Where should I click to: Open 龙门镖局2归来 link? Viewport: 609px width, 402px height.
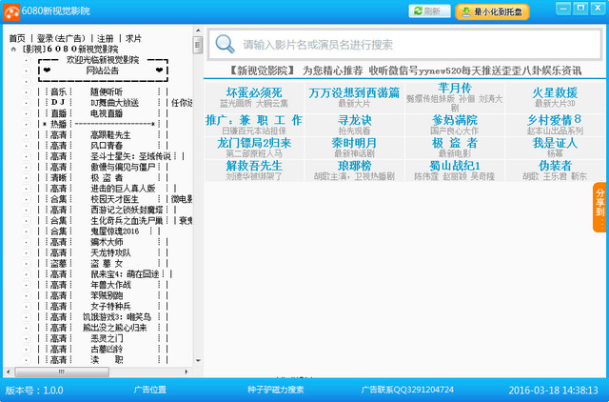254,143
